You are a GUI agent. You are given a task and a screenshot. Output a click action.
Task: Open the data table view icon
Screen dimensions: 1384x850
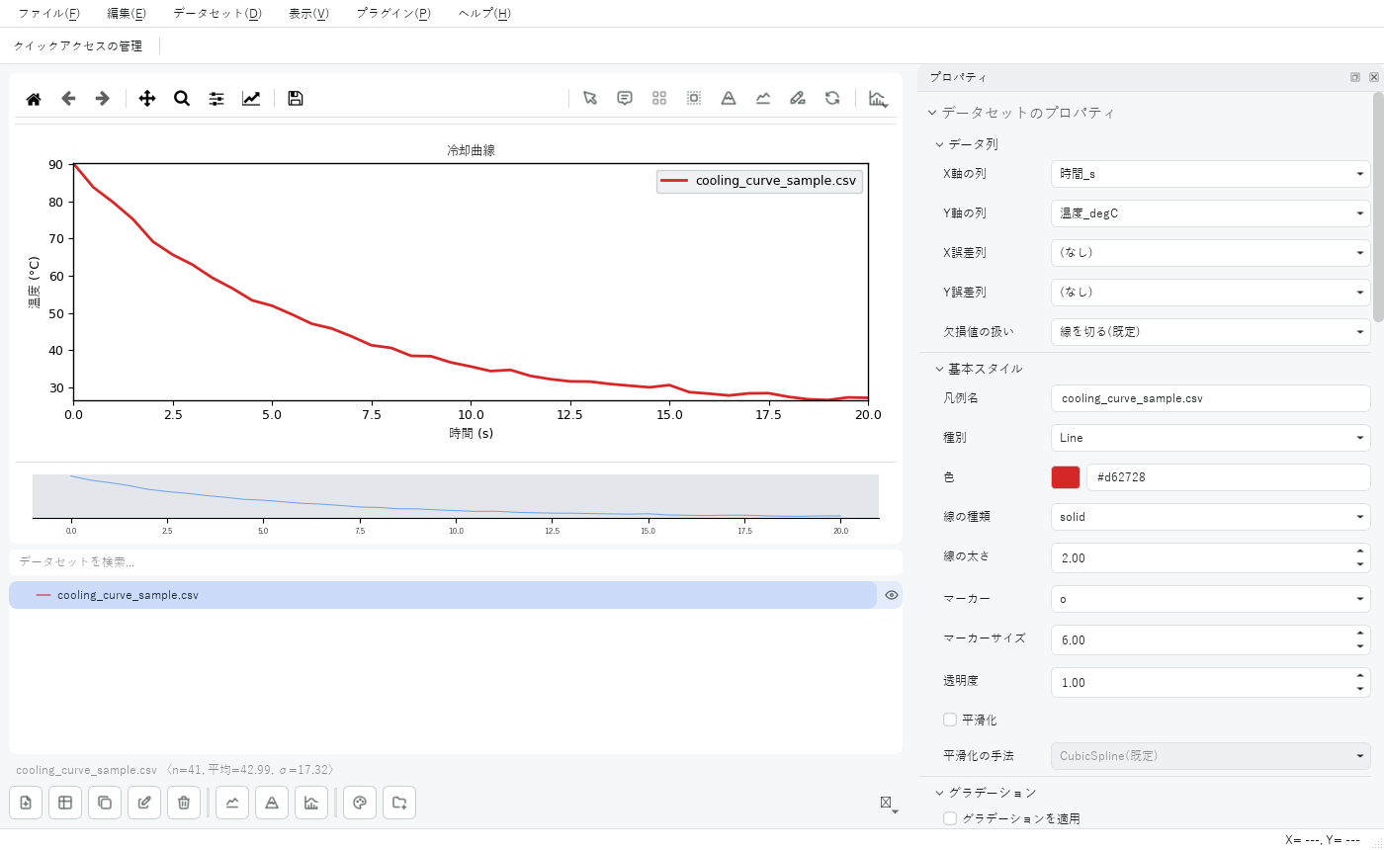point(65,803)
